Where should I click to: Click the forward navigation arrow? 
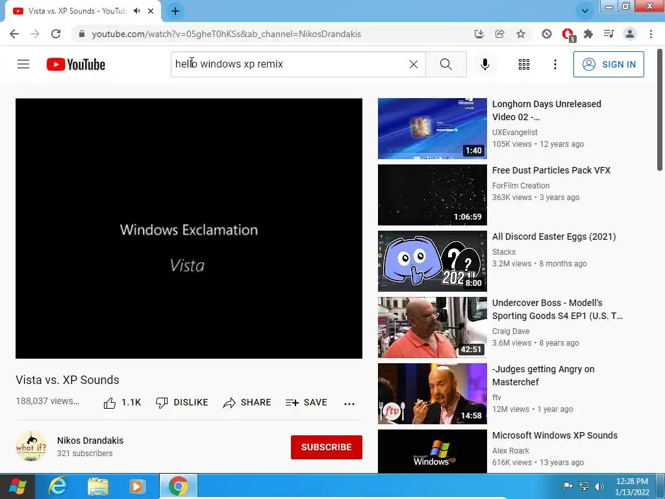coord(35,34)
